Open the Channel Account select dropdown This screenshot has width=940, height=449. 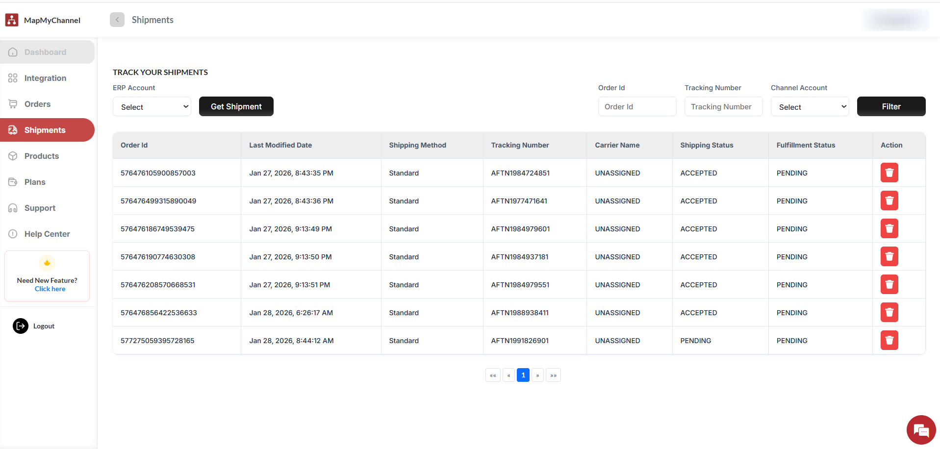[x=810, y=107]
